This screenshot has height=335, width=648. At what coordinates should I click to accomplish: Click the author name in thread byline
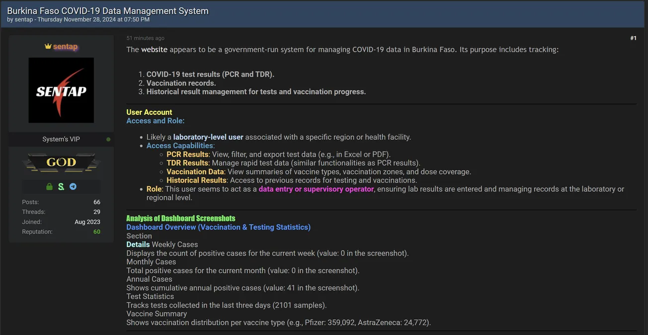(24, 20)
